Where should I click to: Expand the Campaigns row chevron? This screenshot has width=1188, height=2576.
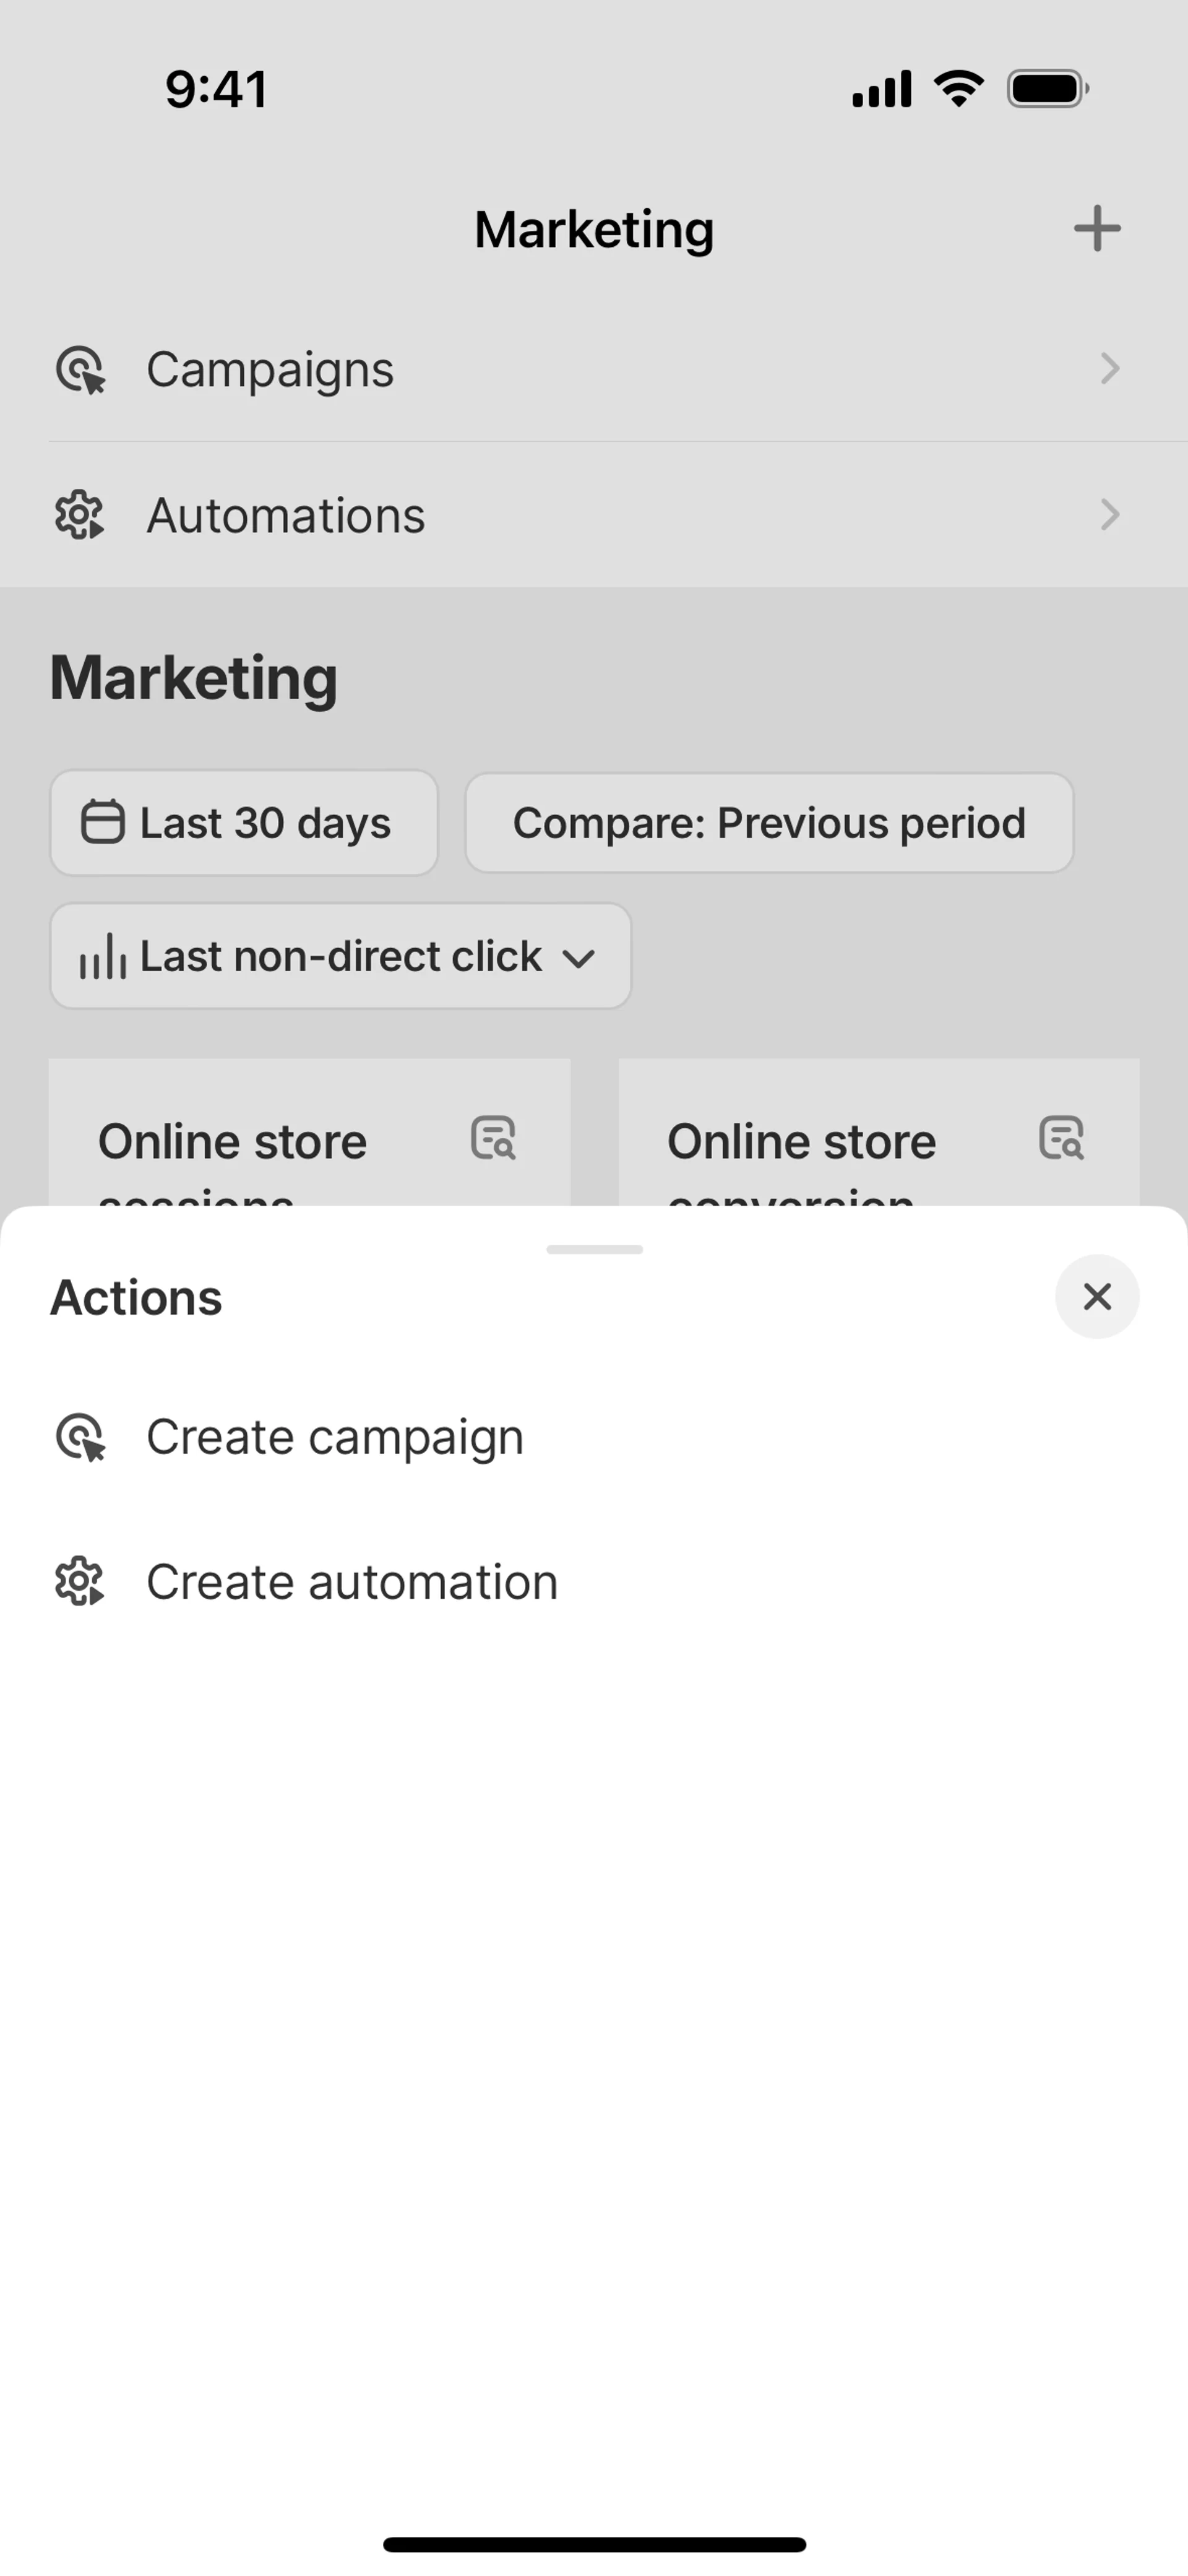1109,369
